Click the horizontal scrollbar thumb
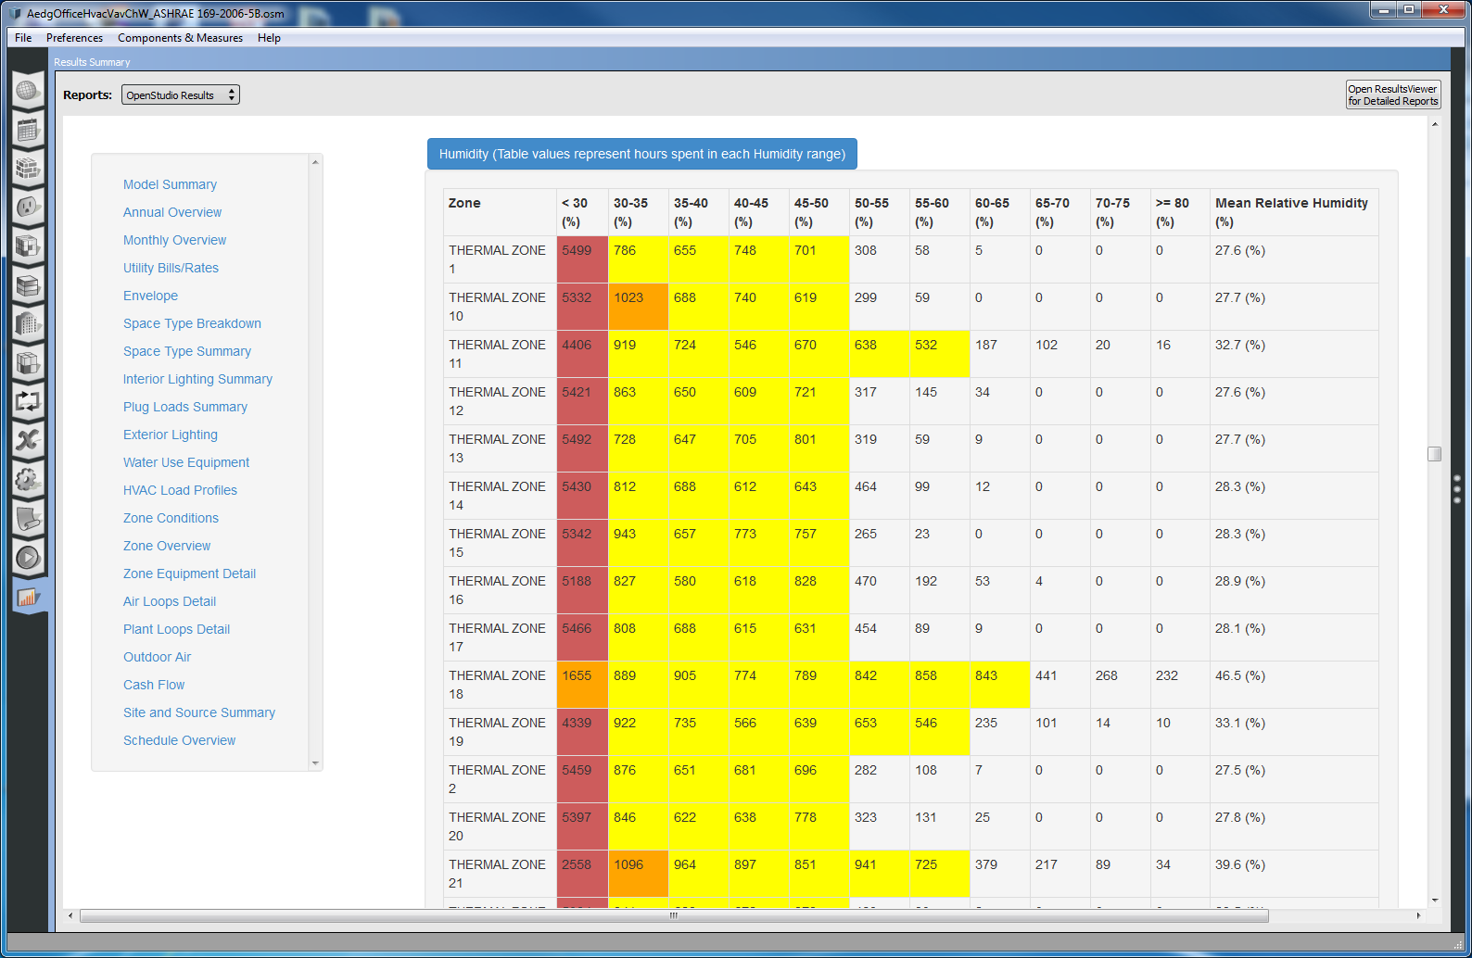The width and height of the screenshot is (1472, 958). click(674, 915)
